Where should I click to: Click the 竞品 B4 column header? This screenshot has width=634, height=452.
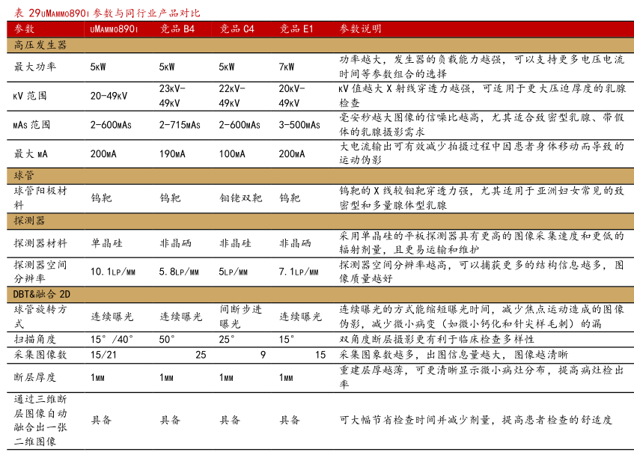tap(177, 29)
